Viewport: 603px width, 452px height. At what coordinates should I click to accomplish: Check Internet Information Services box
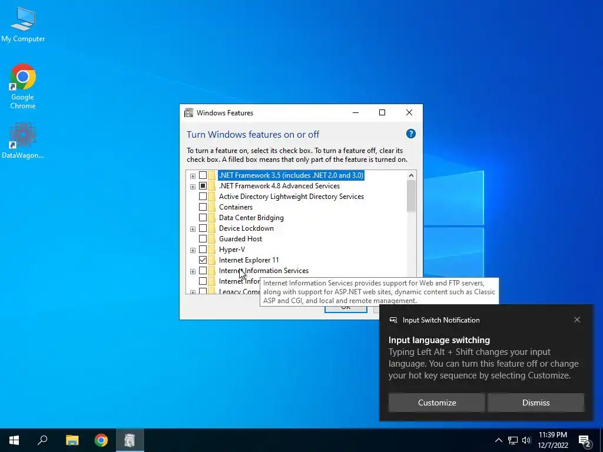[203, 271]
